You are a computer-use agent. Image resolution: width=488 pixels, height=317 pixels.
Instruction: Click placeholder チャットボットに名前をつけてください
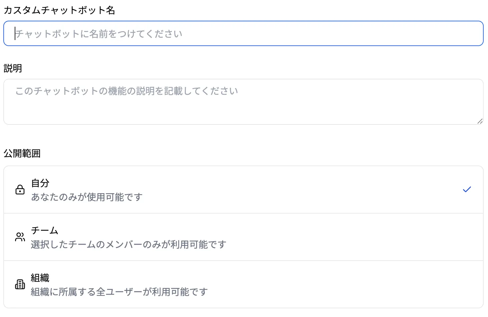click(x=99, y=34)
